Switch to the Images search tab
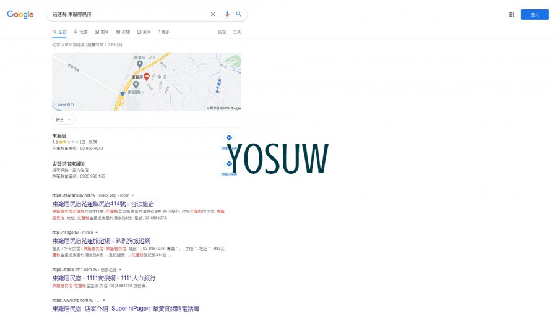This screenshot has width=557, height=313. (101, 32)
